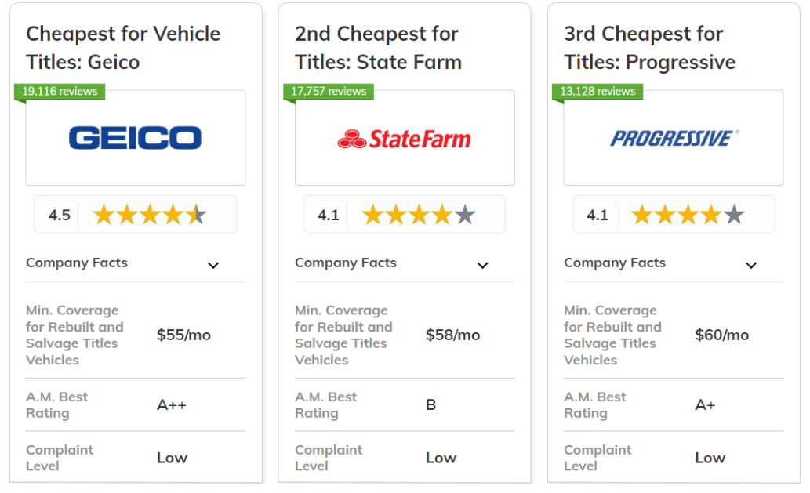Screen dimensions: 810x493
Task: Click the Progressive logo image
Action: 674,139
